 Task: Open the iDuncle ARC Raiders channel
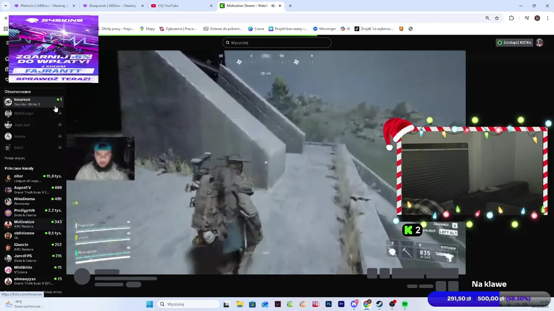[33, 247]
